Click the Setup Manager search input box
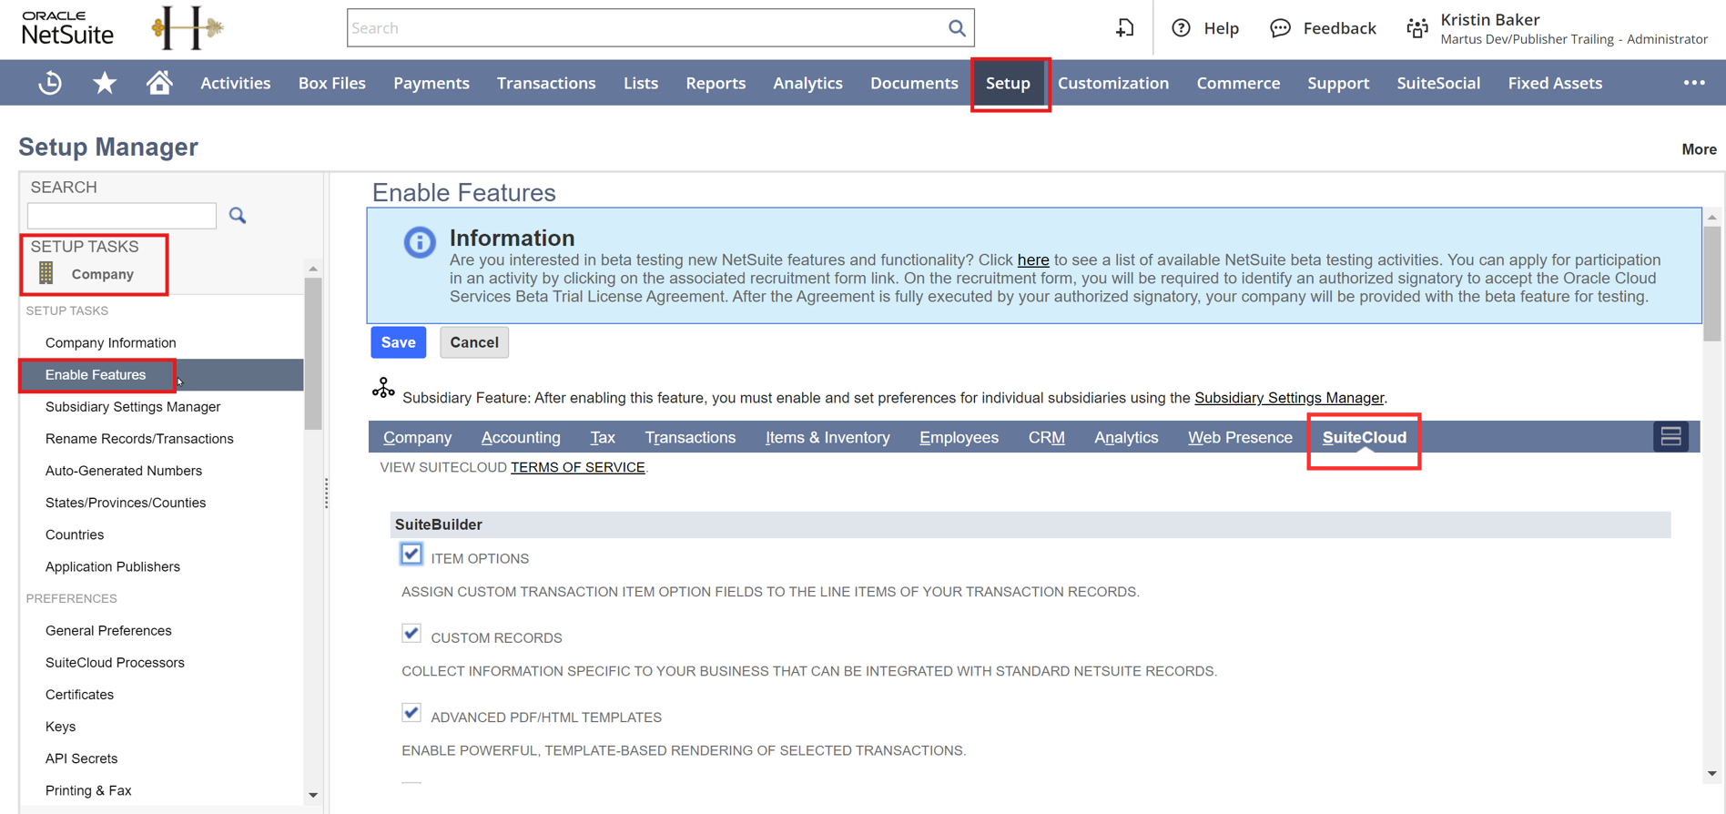 point(122,216)
